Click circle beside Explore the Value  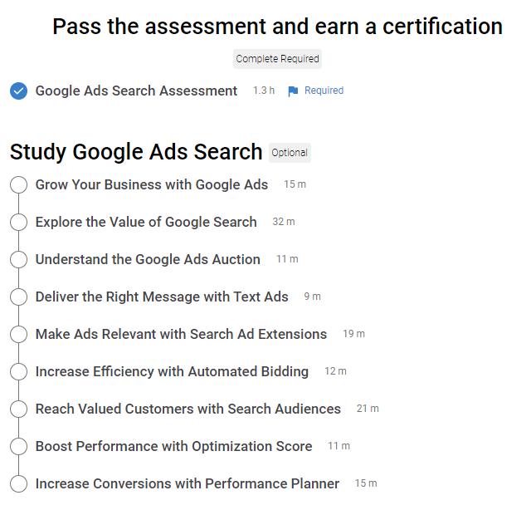[x=18, y=223]
